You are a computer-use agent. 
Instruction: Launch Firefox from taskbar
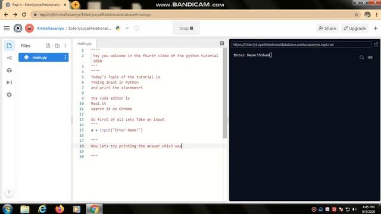(x=60, y=209)
